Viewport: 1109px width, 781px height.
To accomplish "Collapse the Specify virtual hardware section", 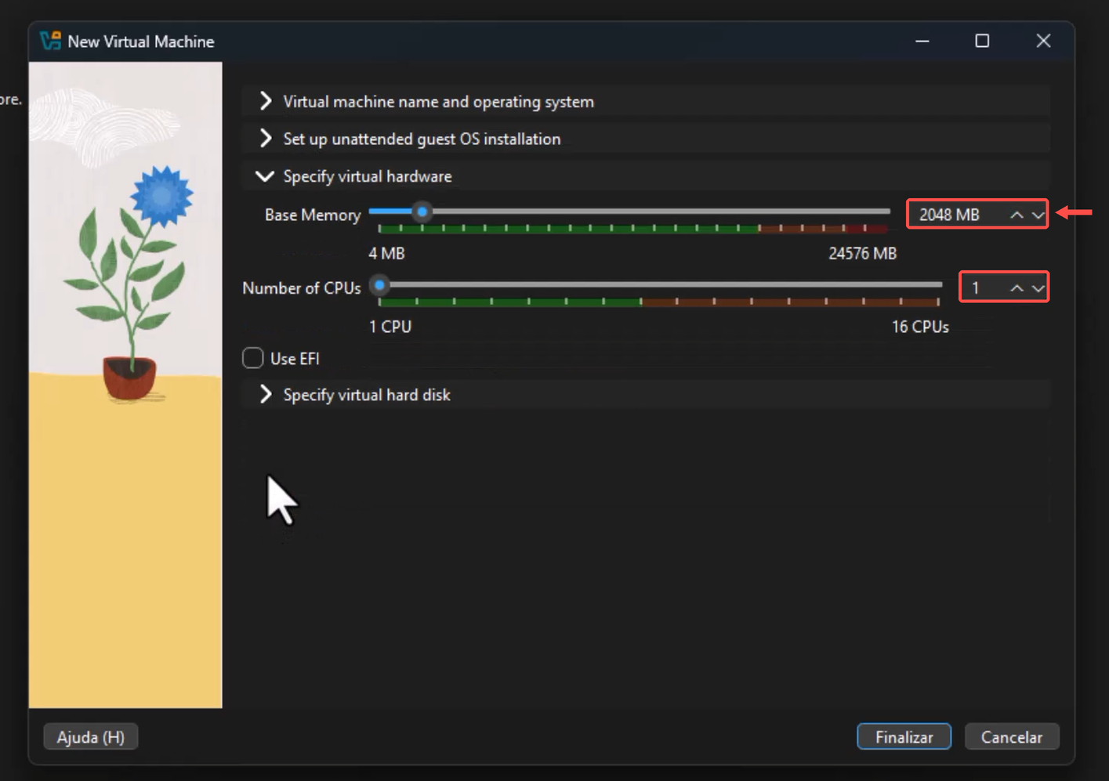I will pos(646,176).
